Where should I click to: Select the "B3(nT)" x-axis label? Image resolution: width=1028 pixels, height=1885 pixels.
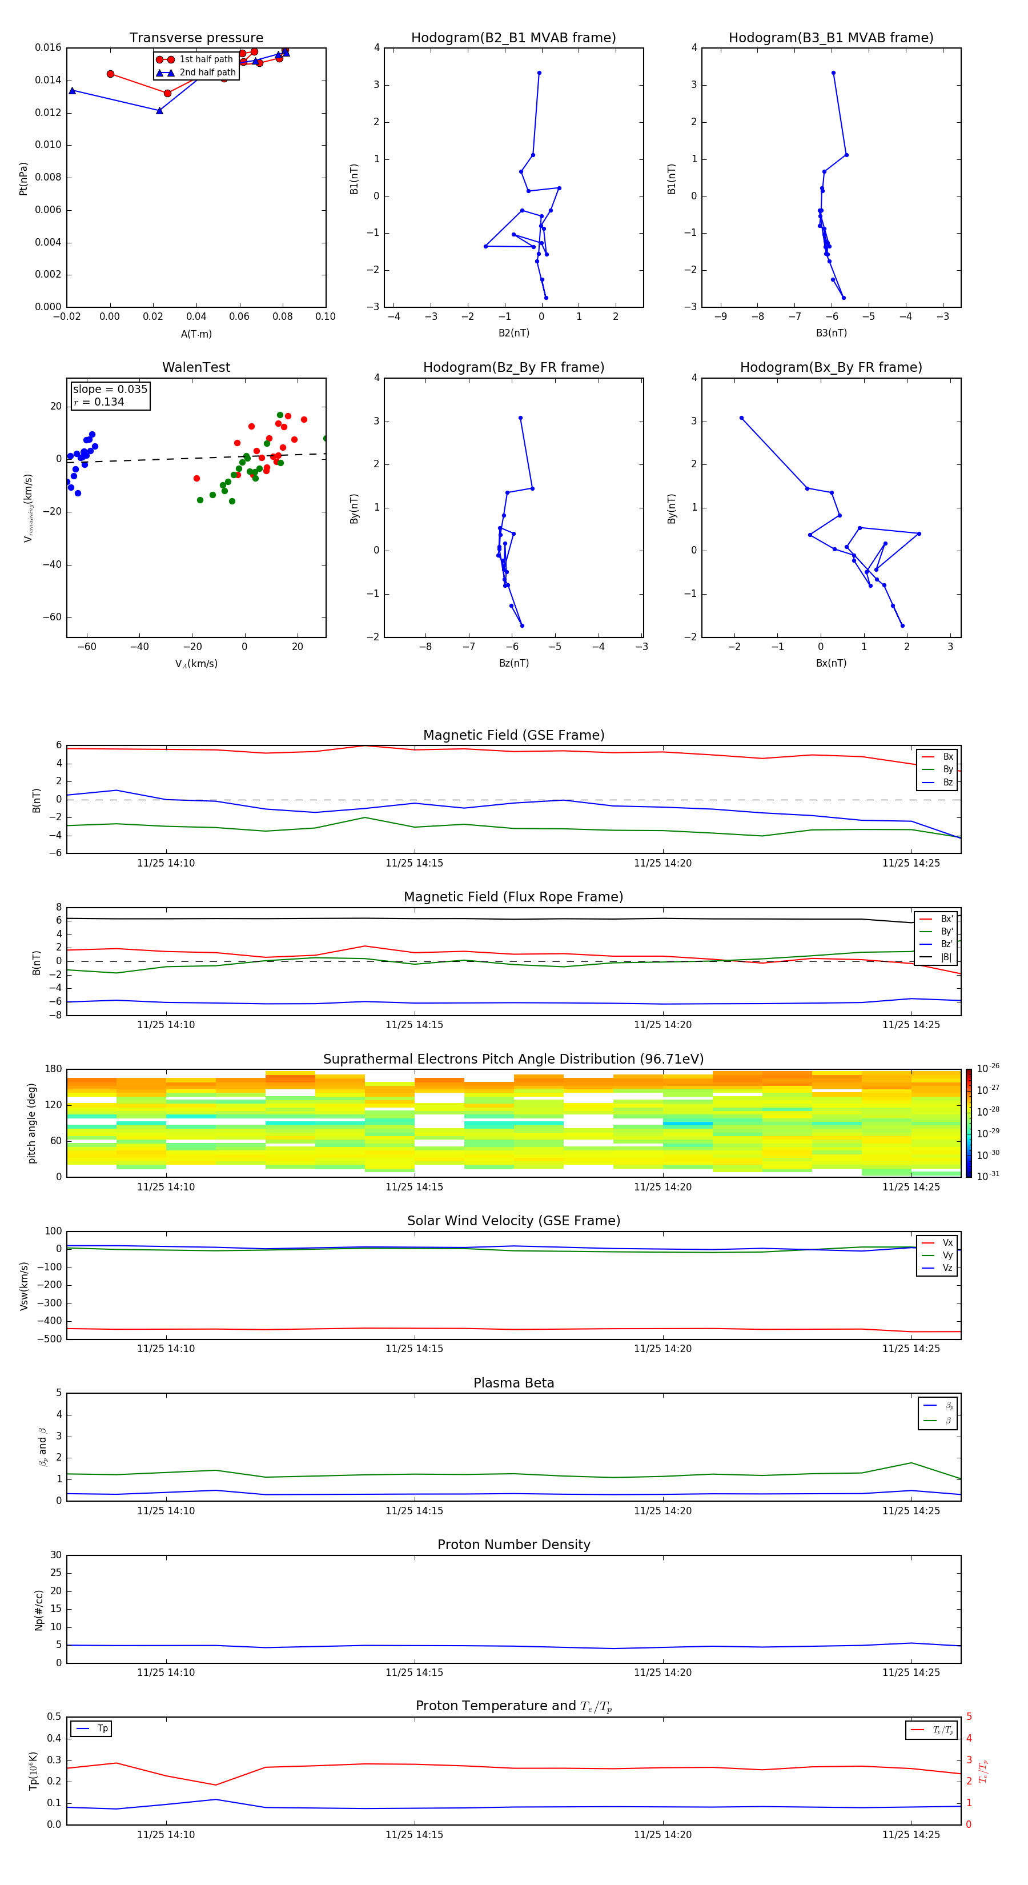pos(831,333)
